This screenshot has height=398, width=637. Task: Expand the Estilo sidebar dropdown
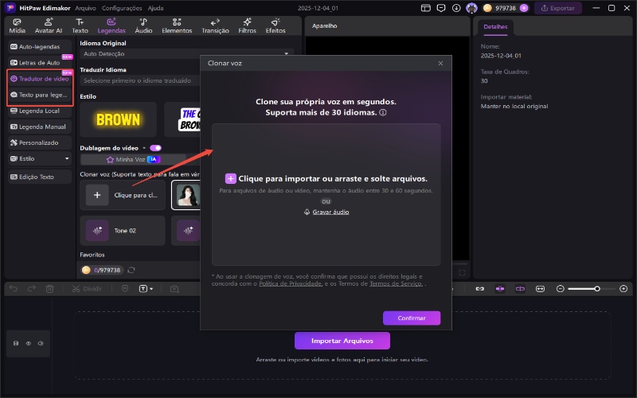[39, 158]
